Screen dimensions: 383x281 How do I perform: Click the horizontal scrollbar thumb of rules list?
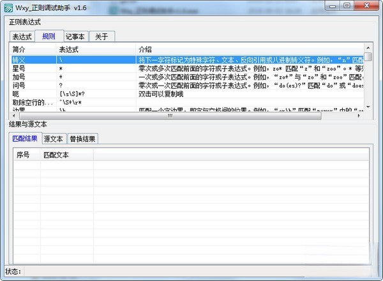170,116
